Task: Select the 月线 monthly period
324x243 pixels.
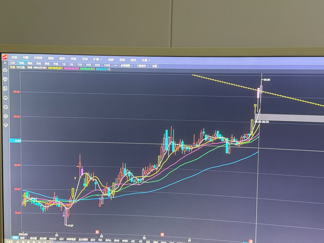Action: (x=38, y=63)
